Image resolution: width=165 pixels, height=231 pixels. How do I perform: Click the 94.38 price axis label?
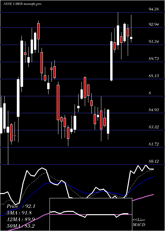pos(154,9)
